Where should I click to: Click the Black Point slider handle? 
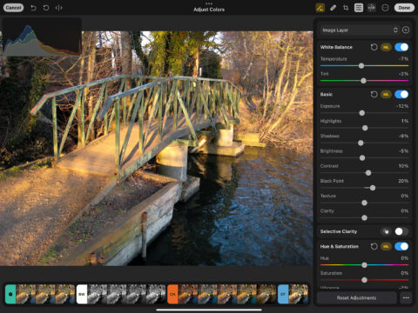(x=373, y=188)
